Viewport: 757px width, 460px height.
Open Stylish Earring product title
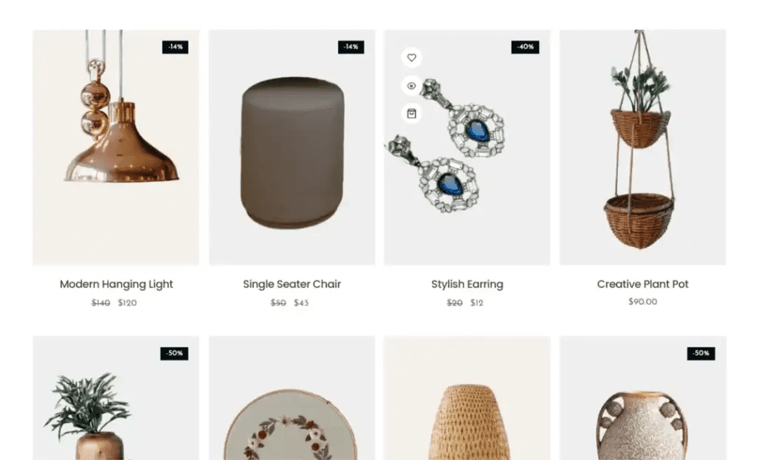[467, 284]
